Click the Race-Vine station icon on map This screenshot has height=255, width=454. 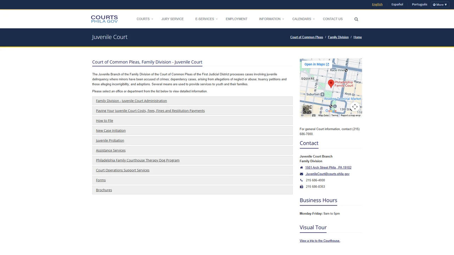point(346,70)
